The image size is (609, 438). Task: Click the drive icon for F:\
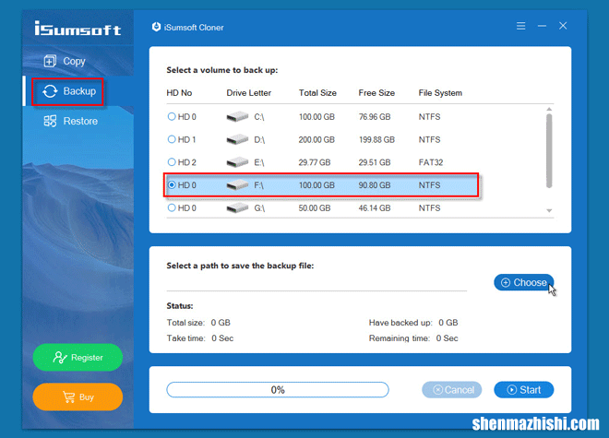click(237, 185)
